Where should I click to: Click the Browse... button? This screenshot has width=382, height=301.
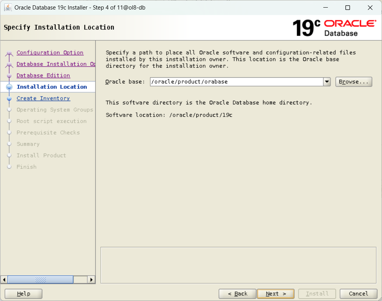point(353,82)
